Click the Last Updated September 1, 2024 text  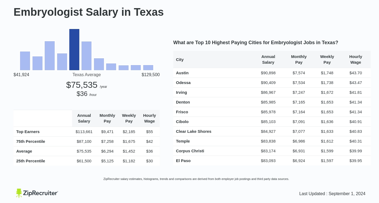(x=332, y=194)
